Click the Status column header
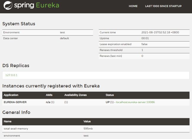Screen dimensions: 192x139 [110, 95]
